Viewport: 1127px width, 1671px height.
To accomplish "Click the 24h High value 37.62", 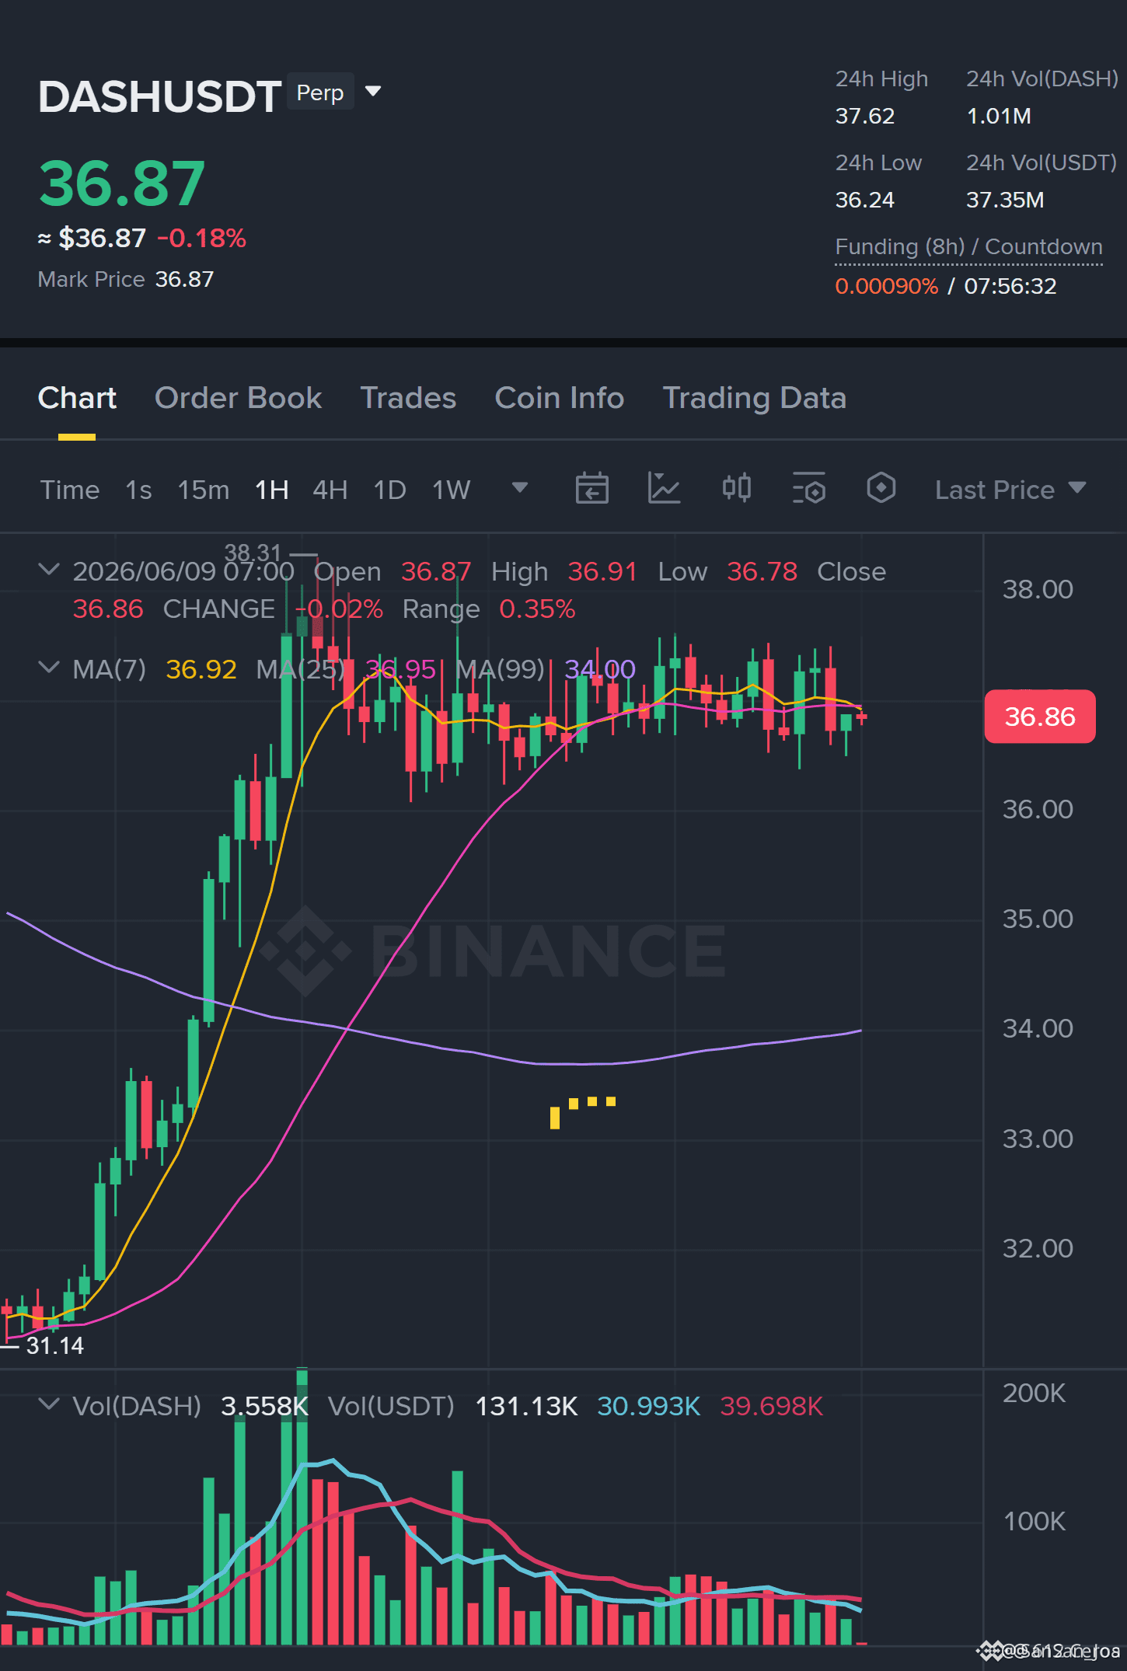I will click(865, 116).
